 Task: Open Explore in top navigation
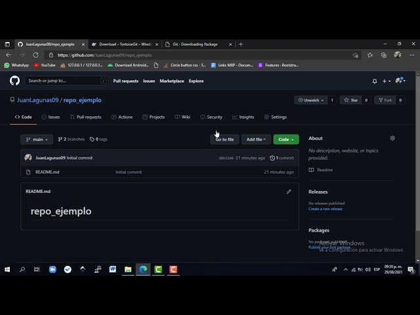[x=196, y=81]
